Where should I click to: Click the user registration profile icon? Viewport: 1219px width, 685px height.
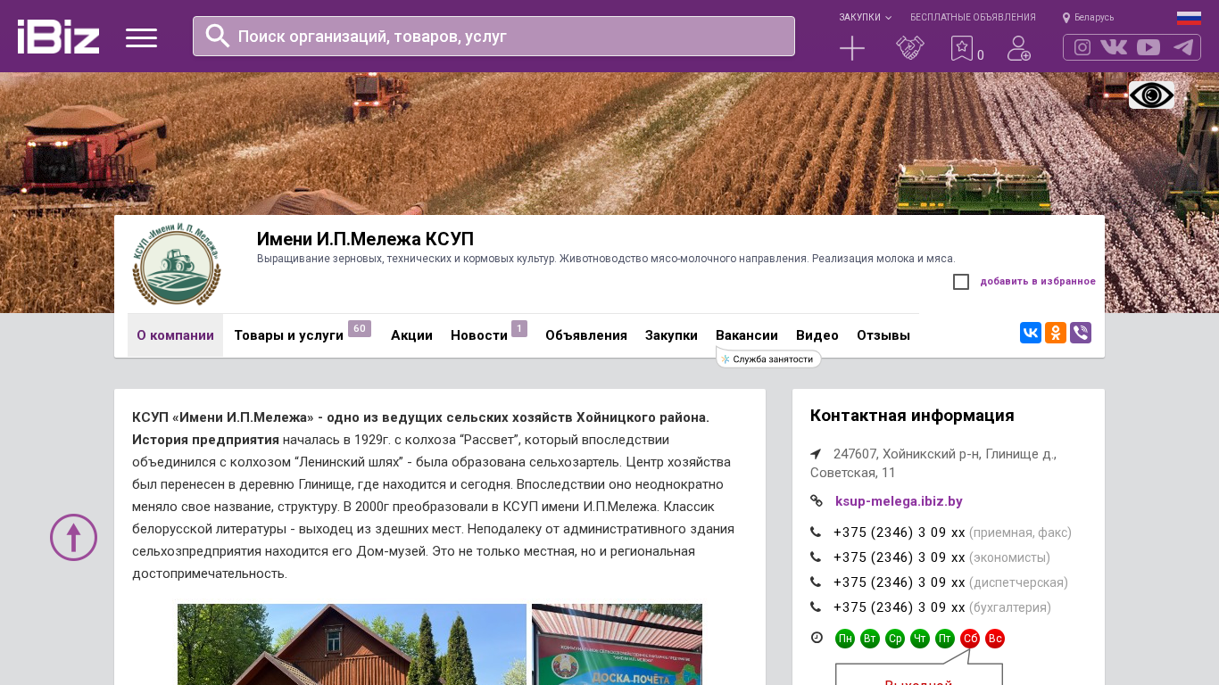[1019, 48]
